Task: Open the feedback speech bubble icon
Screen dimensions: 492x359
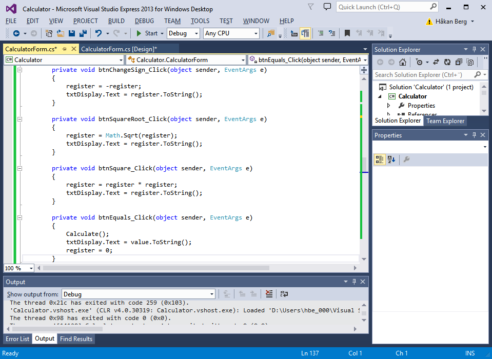Action: click(x=327, y=7)
